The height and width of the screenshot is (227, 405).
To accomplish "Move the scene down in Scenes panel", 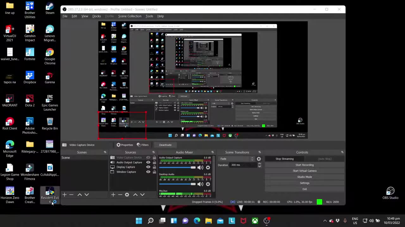I will coord(87,195).
